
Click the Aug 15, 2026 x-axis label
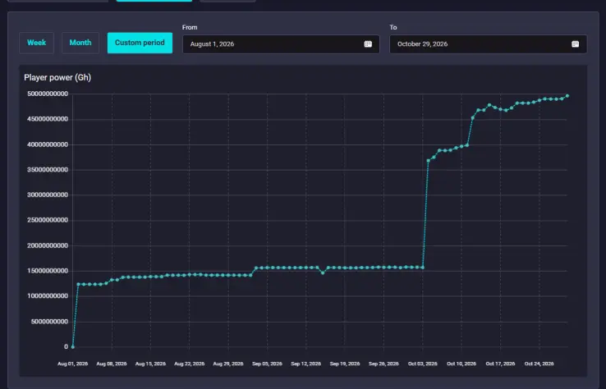(x=150, y=364)
